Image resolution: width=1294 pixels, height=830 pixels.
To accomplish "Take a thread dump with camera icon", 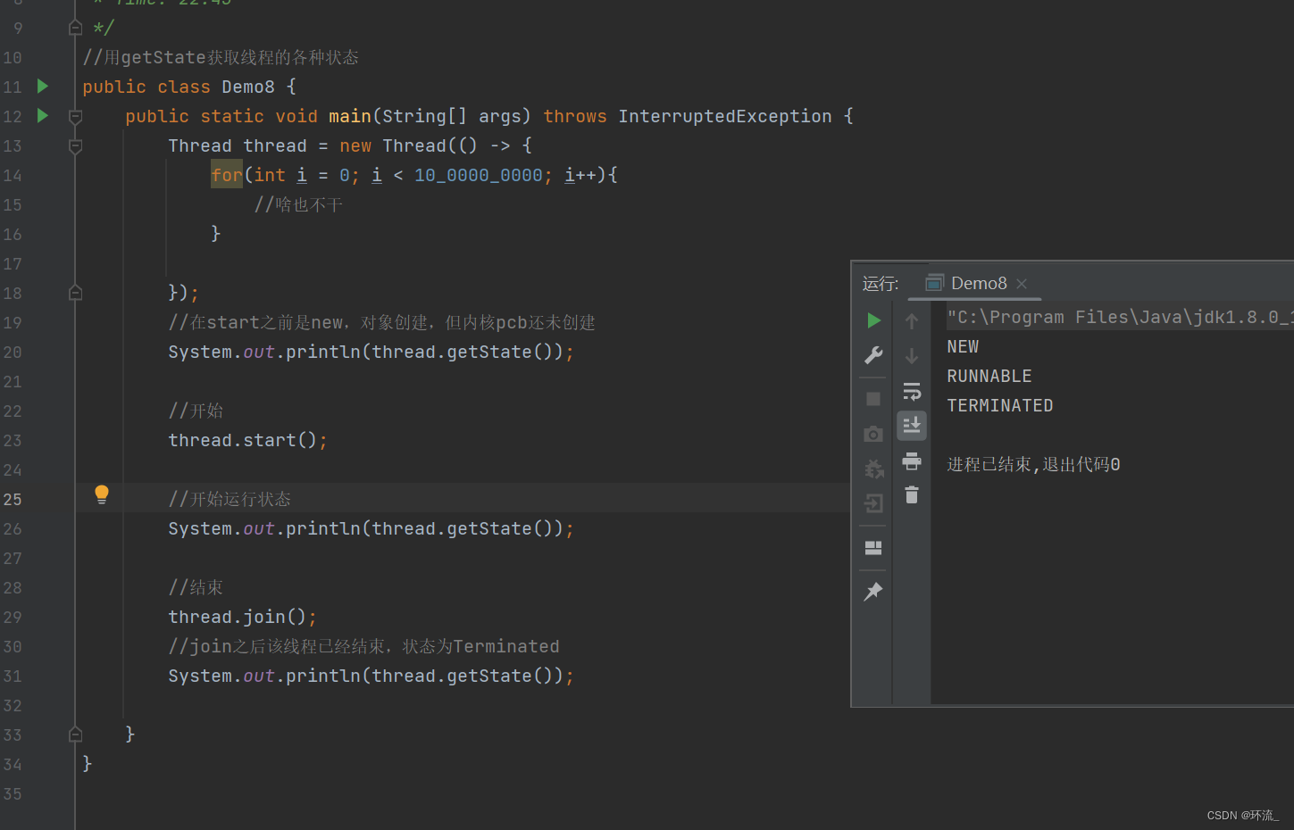I will [872, 433].
